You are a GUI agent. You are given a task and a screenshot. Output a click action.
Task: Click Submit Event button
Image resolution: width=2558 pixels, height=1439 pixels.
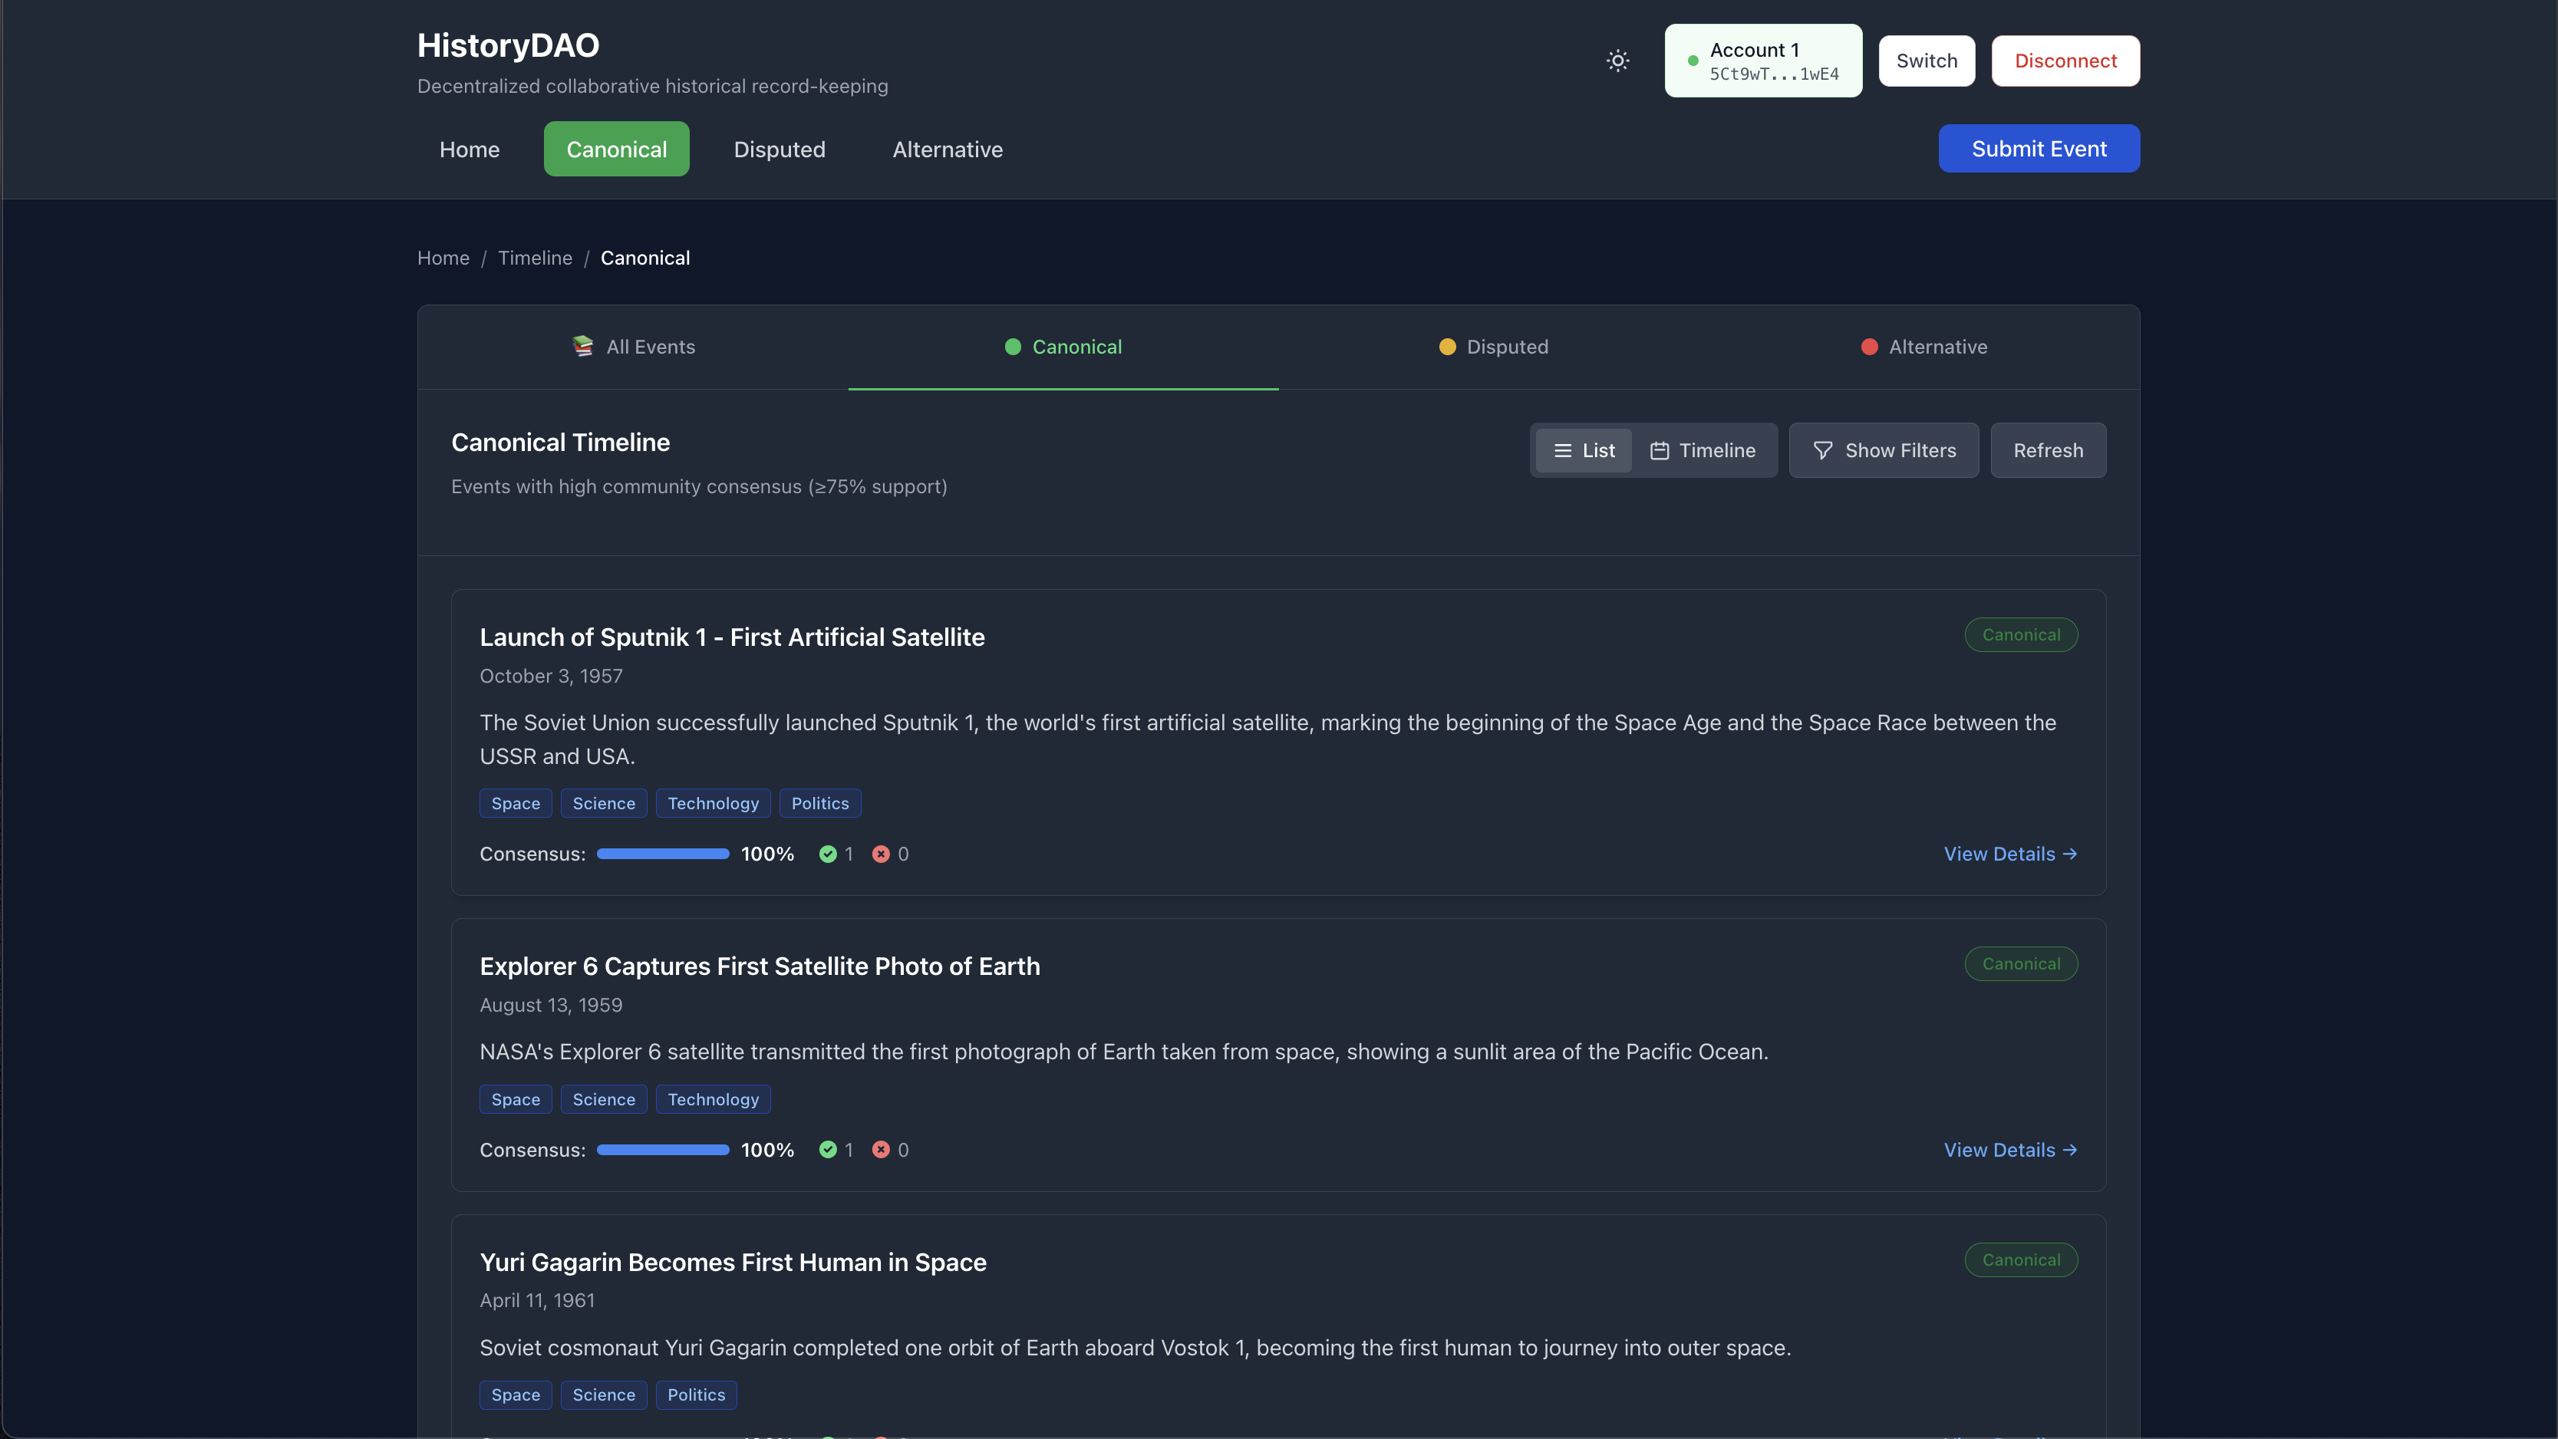click(2039, 148)
